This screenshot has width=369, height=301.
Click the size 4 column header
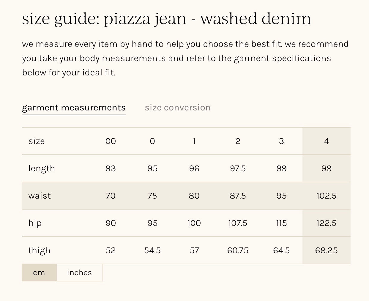[x=326, y=141]
